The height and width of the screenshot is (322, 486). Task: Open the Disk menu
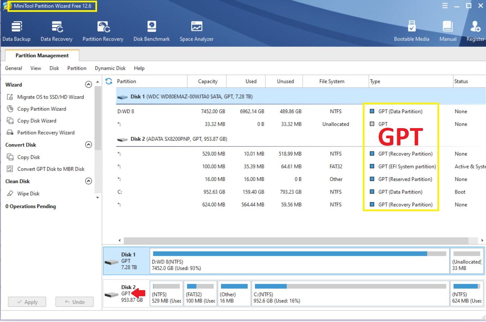click(x=54, y=68)
